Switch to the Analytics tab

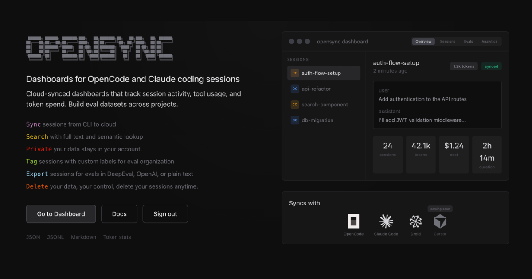coord(489,41)
